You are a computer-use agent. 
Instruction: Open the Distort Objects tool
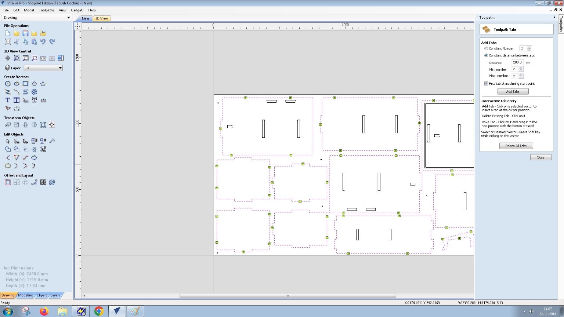pos(43,125)
